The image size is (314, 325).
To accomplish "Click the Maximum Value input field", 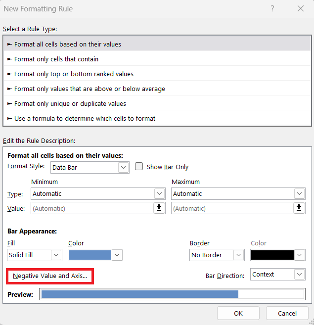I will pyautogui.click(x=232, y=208).
